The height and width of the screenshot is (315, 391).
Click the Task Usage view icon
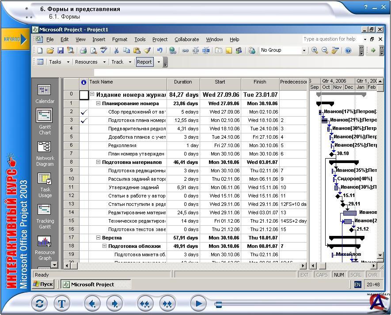tap(45, 178)
